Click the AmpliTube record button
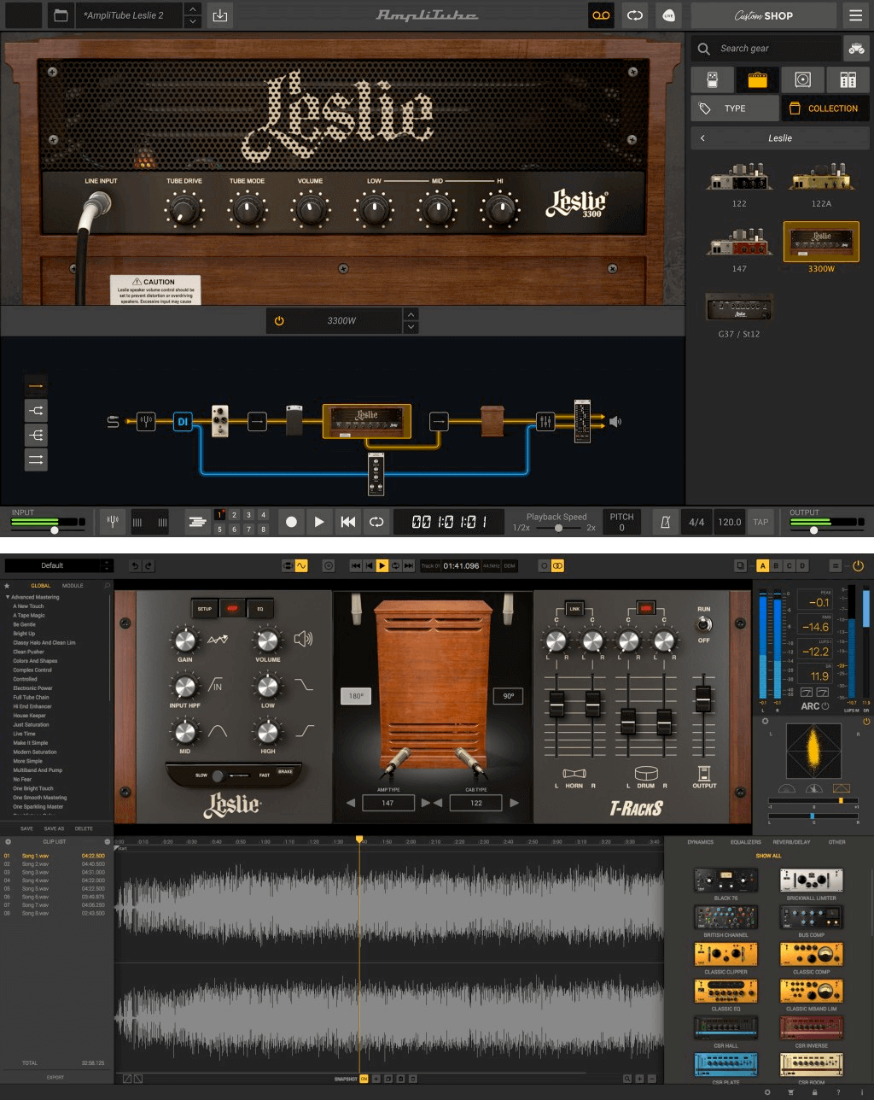 tap(291, 522)
